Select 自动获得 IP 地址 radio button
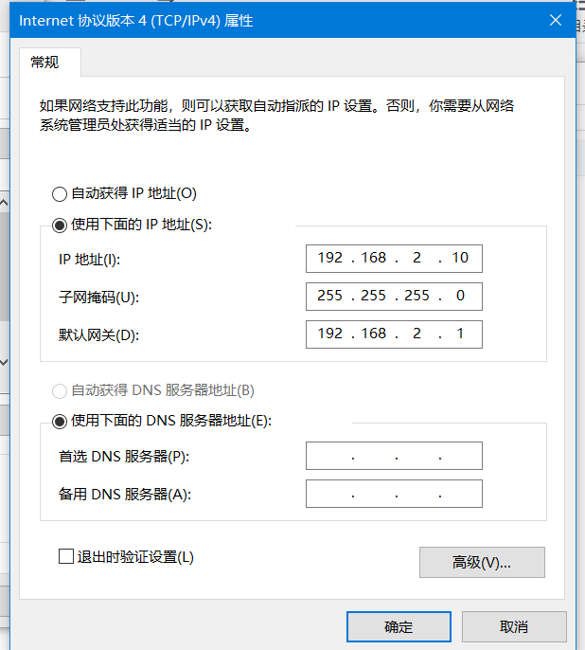Viewport: 585px width, 650px height. click(60, 194)
